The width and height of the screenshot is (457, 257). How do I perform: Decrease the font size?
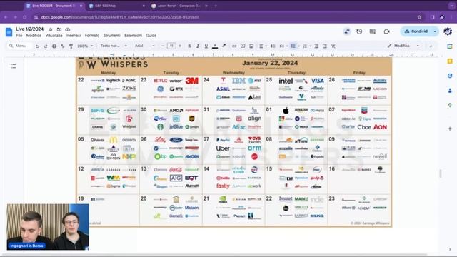(163, 46)
